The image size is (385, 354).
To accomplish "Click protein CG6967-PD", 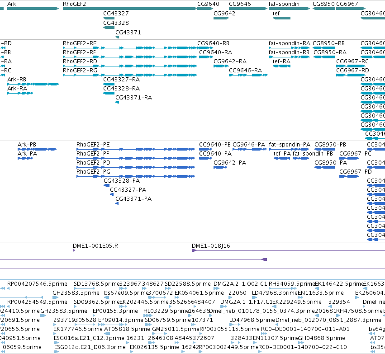I will pos(349,176).
